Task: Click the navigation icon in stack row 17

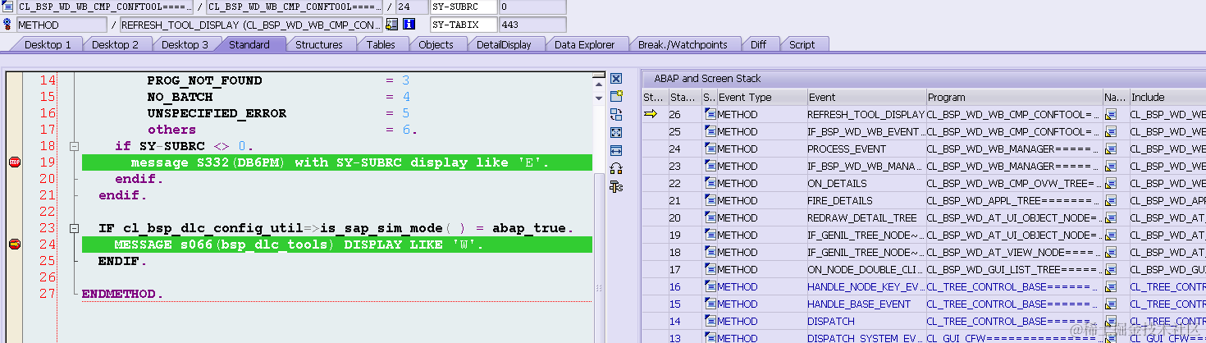Action: (1111, 269)
